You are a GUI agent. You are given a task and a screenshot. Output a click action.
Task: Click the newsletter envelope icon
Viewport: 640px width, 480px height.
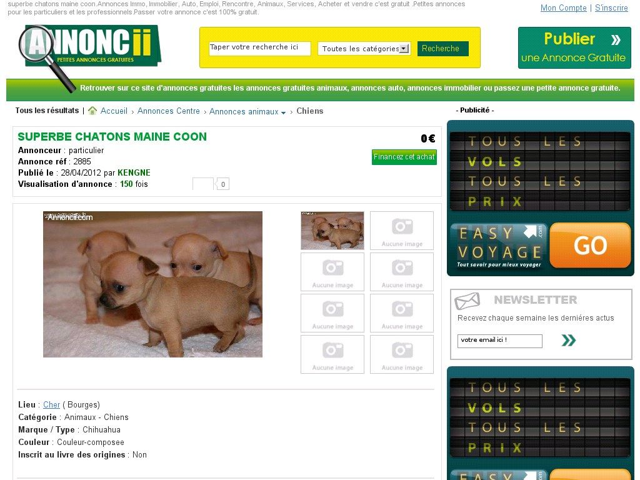click(467, 301)
